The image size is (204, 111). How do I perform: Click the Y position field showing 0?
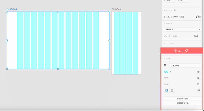pyautogui.click(x=184, y=1)
